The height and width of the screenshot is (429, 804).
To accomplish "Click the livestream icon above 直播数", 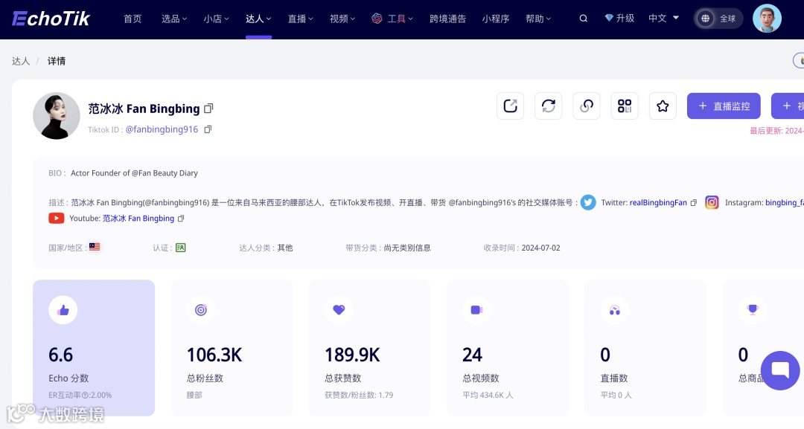I will (x=615, y=310).
